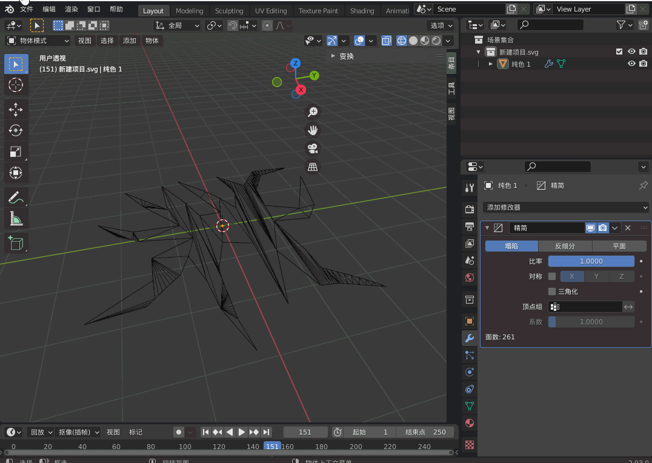Switch to the Modeling workspace tab
Screen dimensions: 652x463
pos(190,11)
